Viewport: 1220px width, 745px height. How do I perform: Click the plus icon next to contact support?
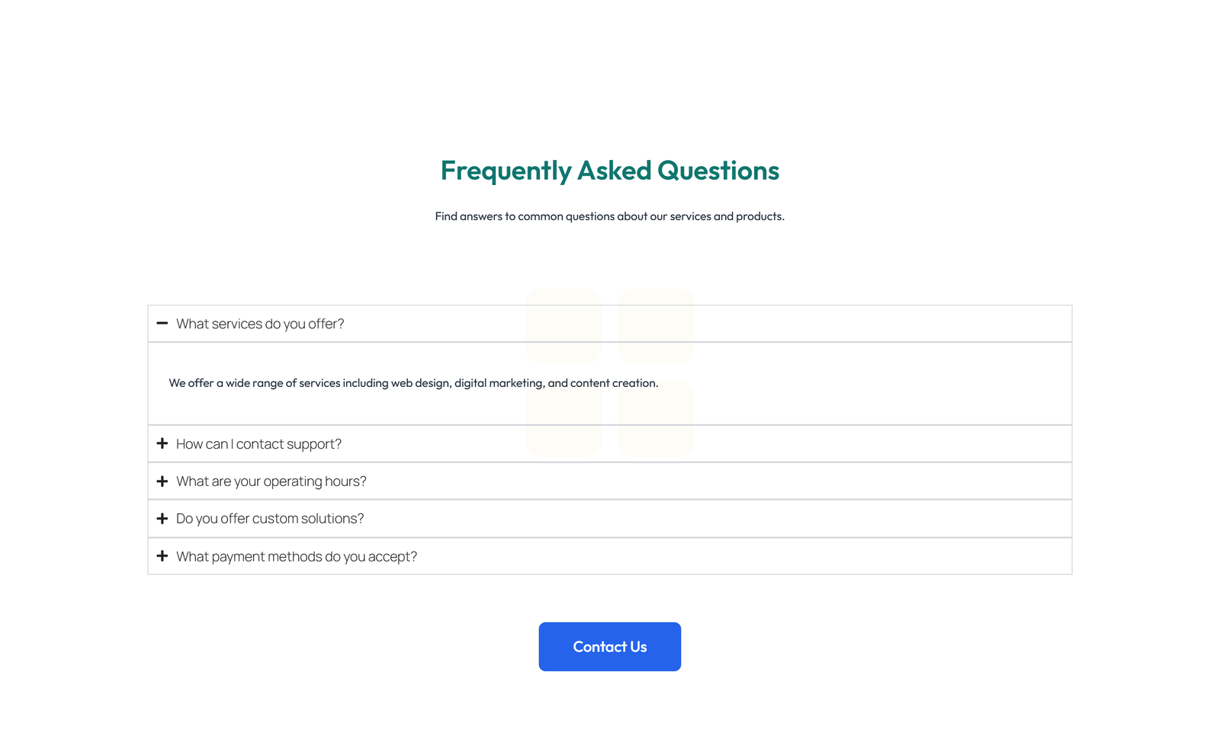coord(162,443)
